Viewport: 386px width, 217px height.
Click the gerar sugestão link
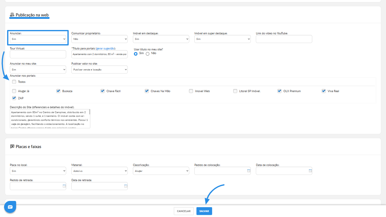click(x=105, y=49)
